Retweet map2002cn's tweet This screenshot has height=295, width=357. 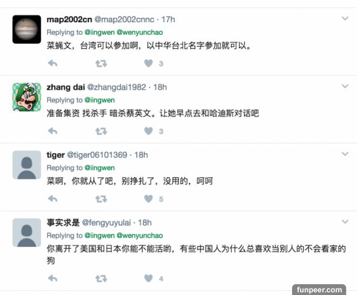pyautogui.click(x=101, y=63)
